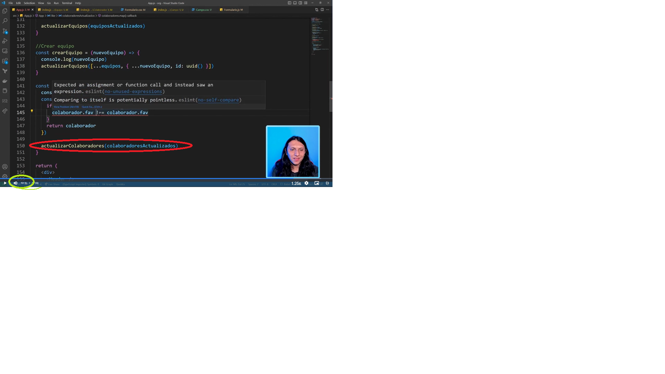Open the no-unused-expressions eslint rule link
The image size is (665, 374).
point(133,92)
